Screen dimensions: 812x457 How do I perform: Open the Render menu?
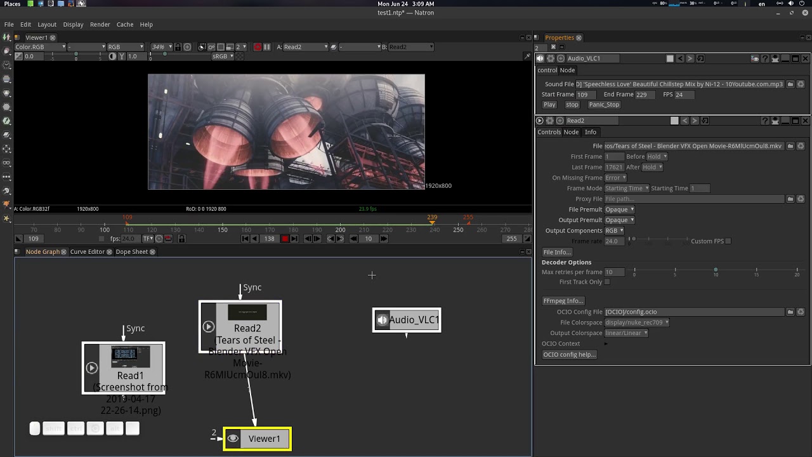tap(100, 24)
